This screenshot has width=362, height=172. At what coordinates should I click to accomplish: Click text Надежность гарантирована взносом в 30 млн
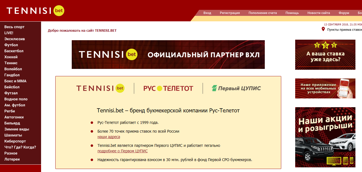click(x=175, y=160)
